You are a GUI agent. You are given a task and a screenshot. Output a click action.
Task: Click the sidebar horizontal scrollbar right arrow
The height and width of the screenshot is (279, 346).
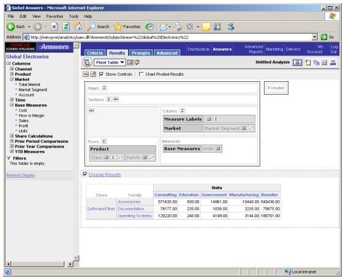pos(70,264)
